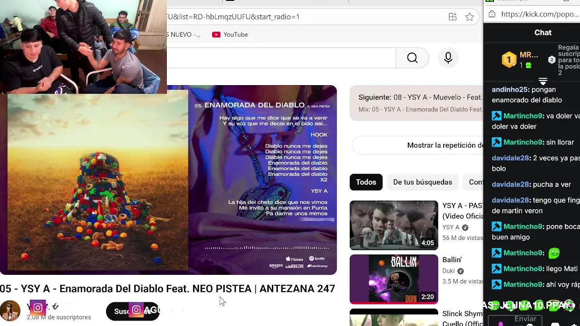Click the 'Chat' header label
580x326 pixels.
click(543, 33)
